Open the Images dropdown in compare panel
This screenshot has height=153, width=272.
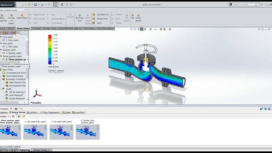(x=5, y=116)
